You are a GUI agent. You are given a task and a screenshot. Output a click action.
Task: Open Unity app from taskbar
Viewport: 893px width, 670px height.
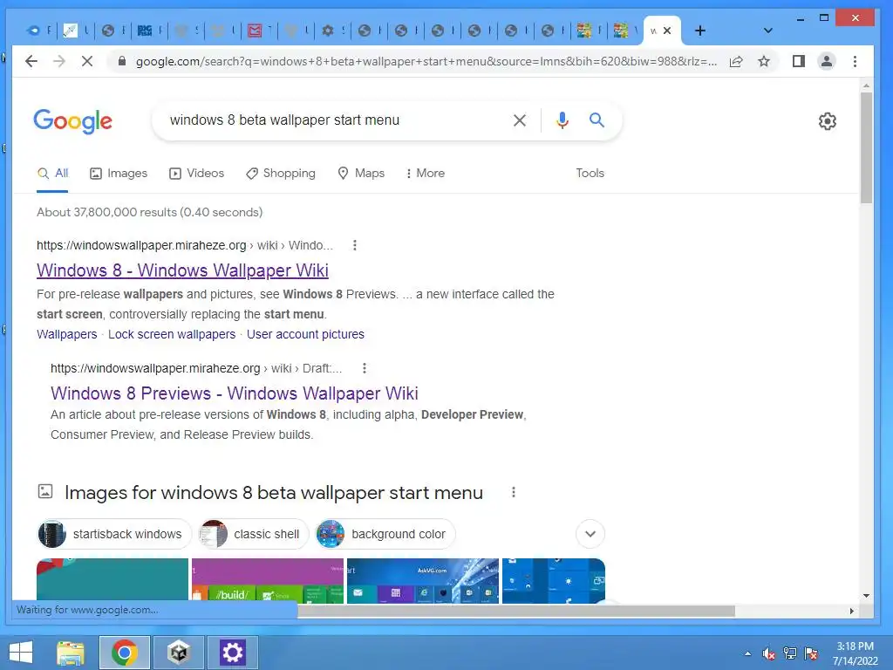pos(178,653)
